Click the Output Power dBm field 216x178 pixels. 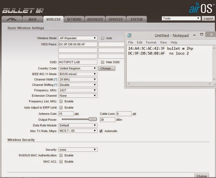pos(107,120)
